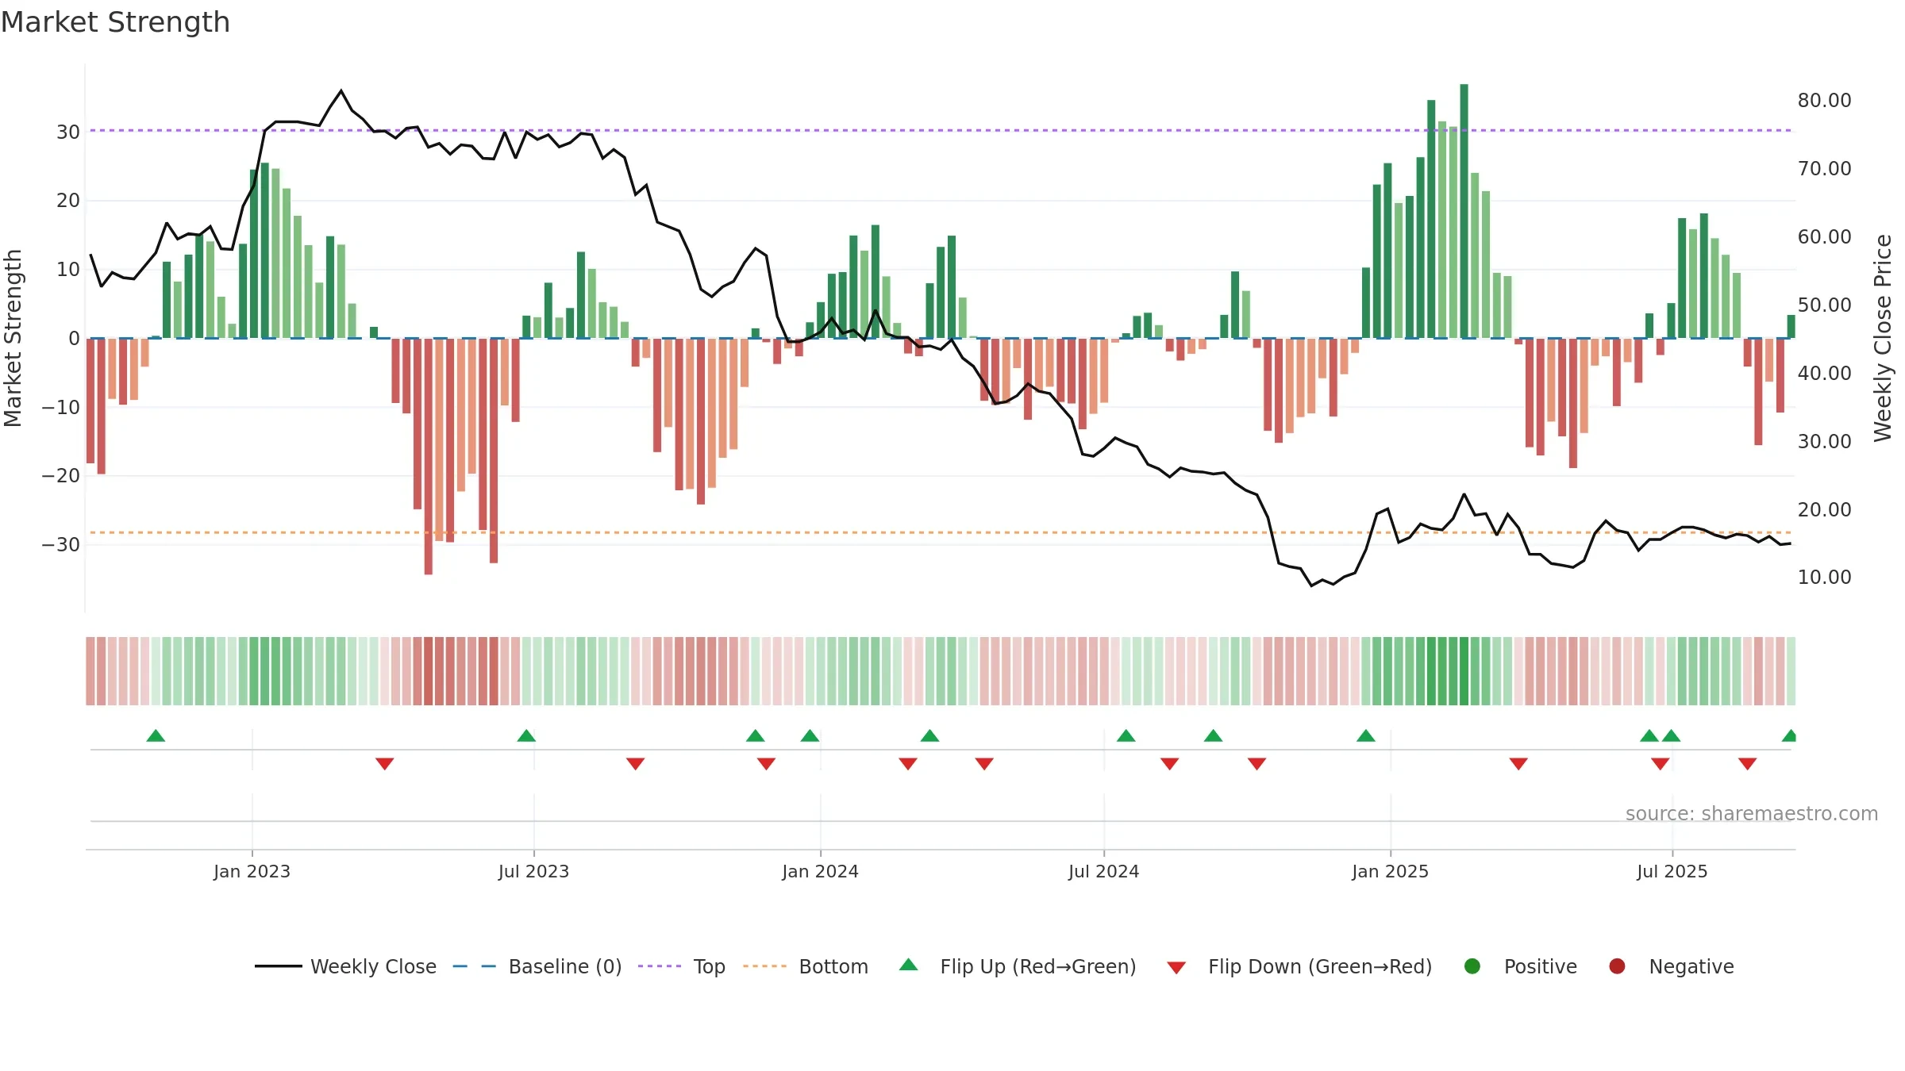
Task: Click the 'Jan 2024' x-axis label
Action: [821, 871]
